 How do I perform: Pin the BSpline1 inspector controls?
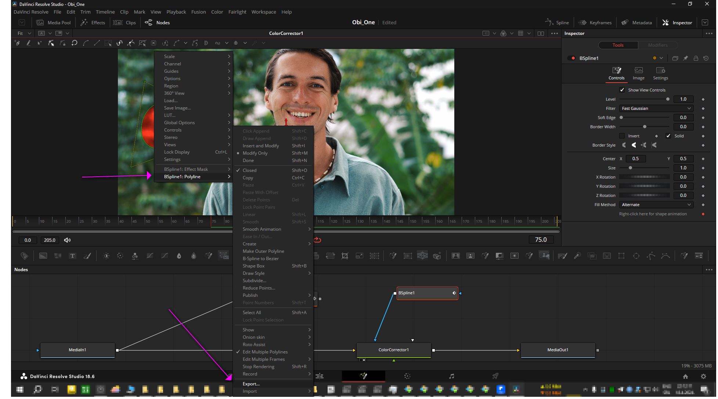coord(685,58)
